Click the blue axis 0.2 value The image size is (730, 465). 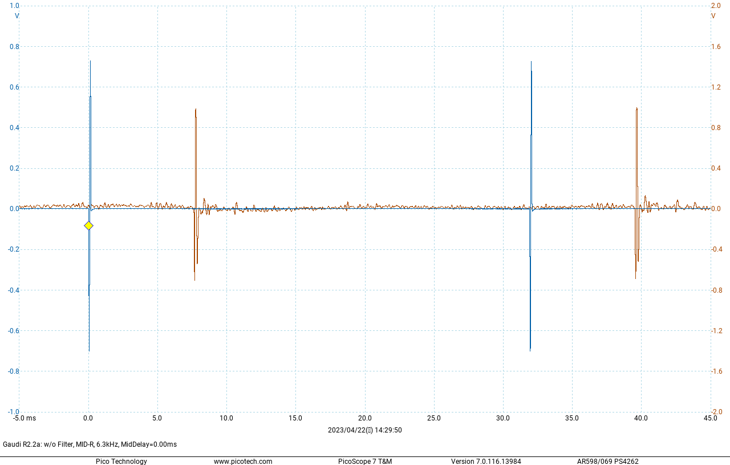click(x=14, y=168)
